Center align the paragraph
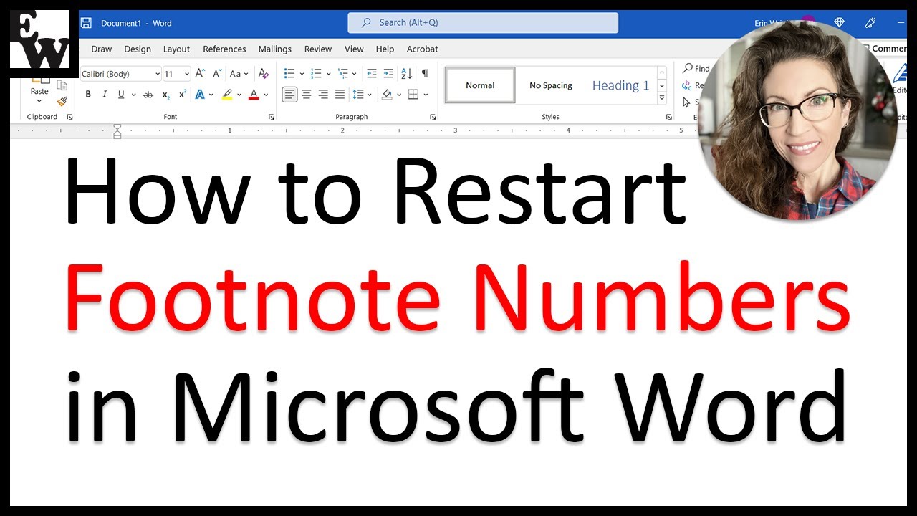The height and width of the screenshot is (516, 917). pyautogui.click(x=307, y=95)
